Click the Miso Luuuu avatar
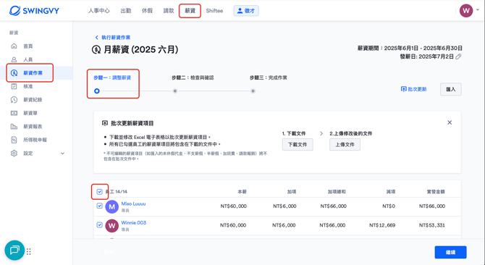The width and height of the screenshot is (485, 265). [x=112, y=206]
